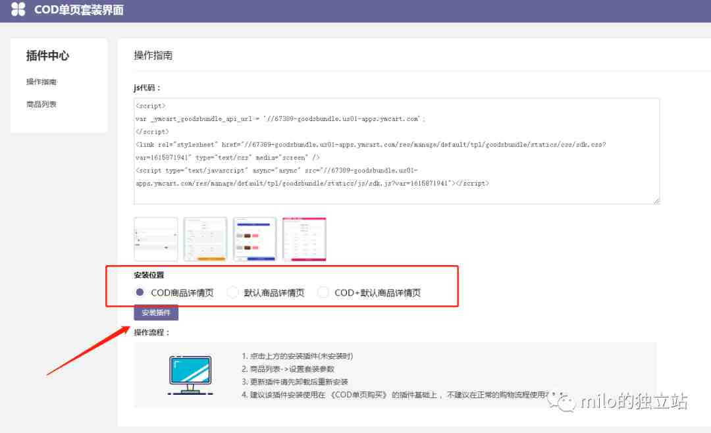Click the 操作流程： label

point(152,332)
